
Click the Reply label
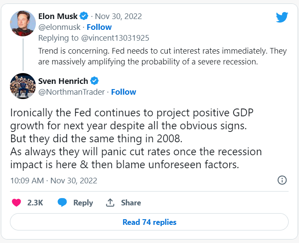tap(83, 202)
